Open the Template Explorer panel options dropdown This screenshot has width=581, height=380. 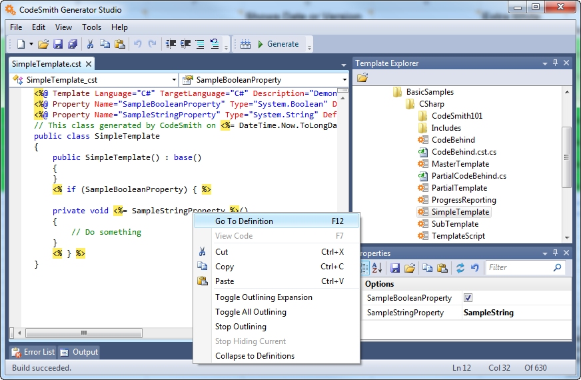tap(545, 64)
